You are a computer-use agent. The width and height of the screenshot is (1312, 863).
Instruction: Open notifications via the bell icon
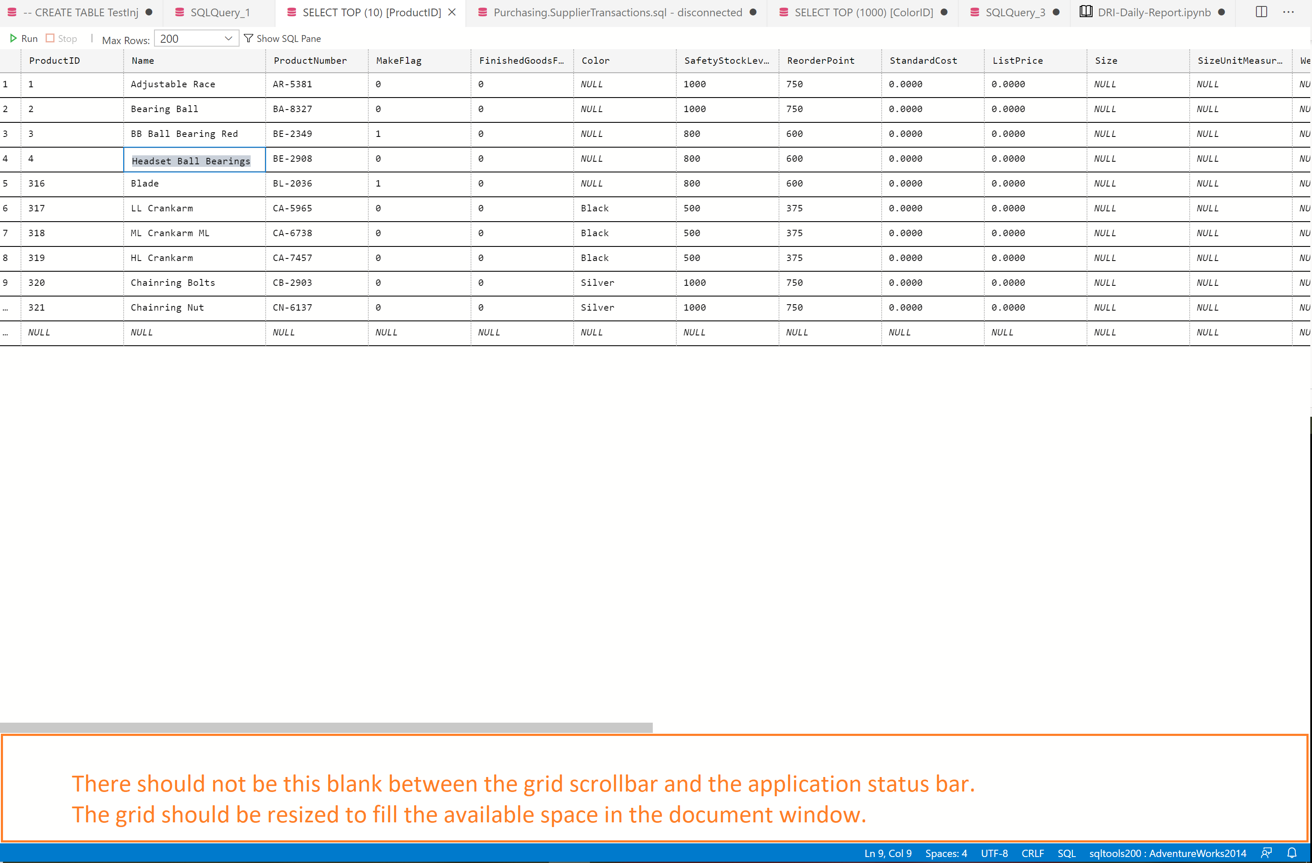coord(1293,853)
